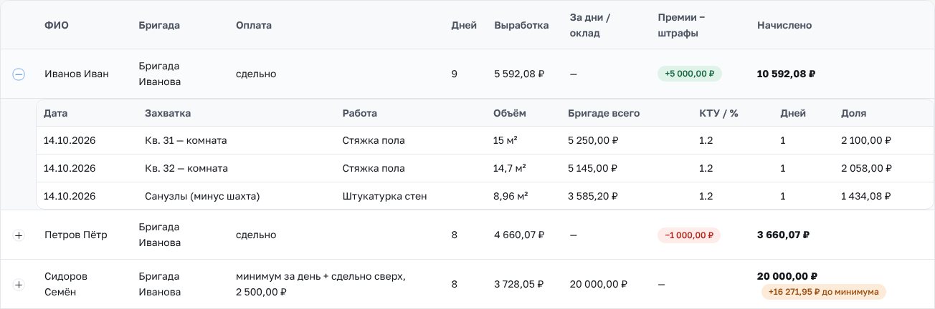Click the Кв. 31 — комната cell
935x309 pixels.
click(x=186, y=140)
